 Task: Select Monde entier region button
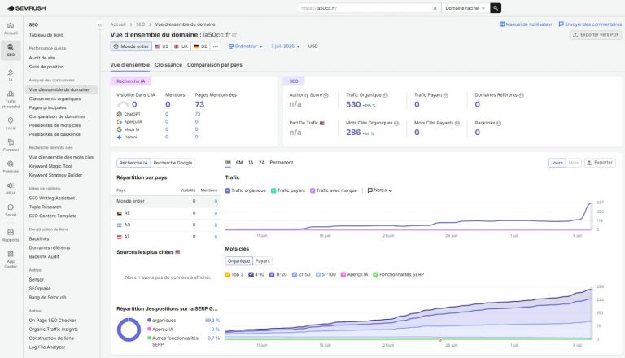(x=131, y=46)
